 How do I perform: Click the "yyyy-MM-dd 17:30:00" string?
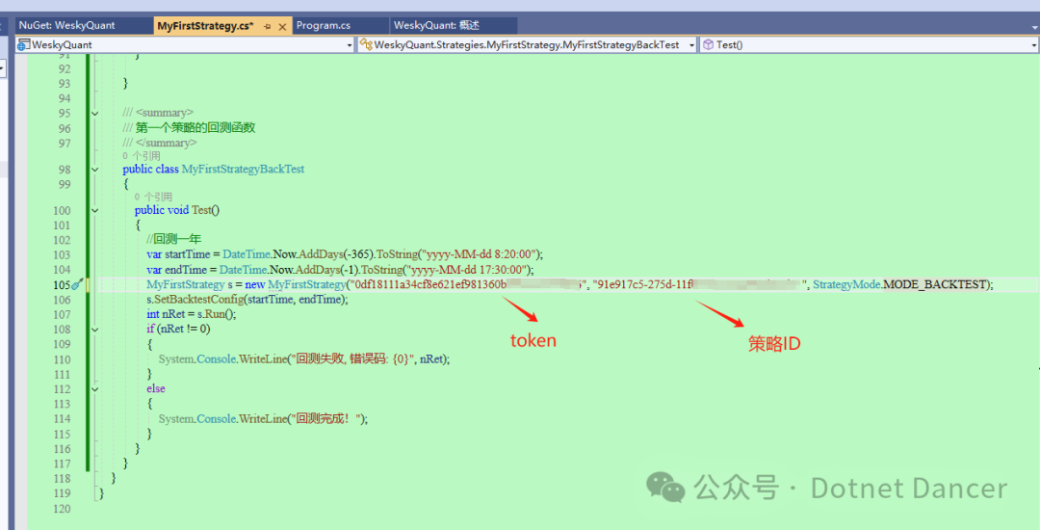pyautogui.click(x=469, y=269)
